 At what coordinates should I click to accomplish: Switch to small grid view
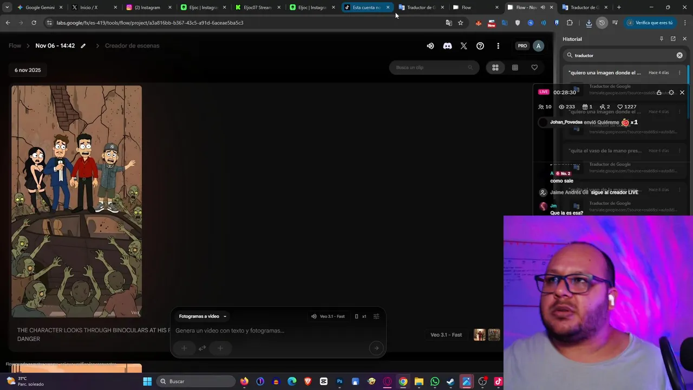click(x=515, y=68)
